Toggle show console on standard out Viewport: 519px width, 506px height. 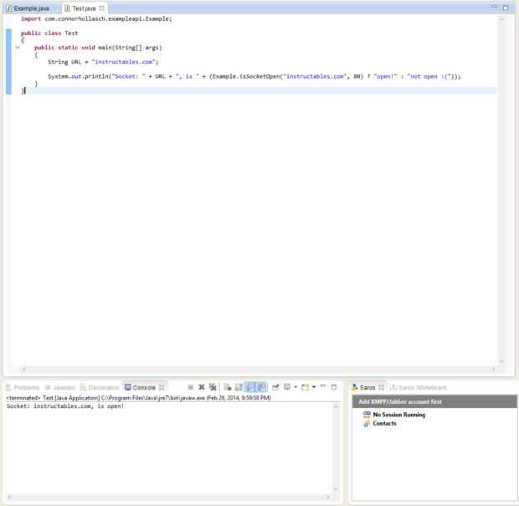click(249, 387)
